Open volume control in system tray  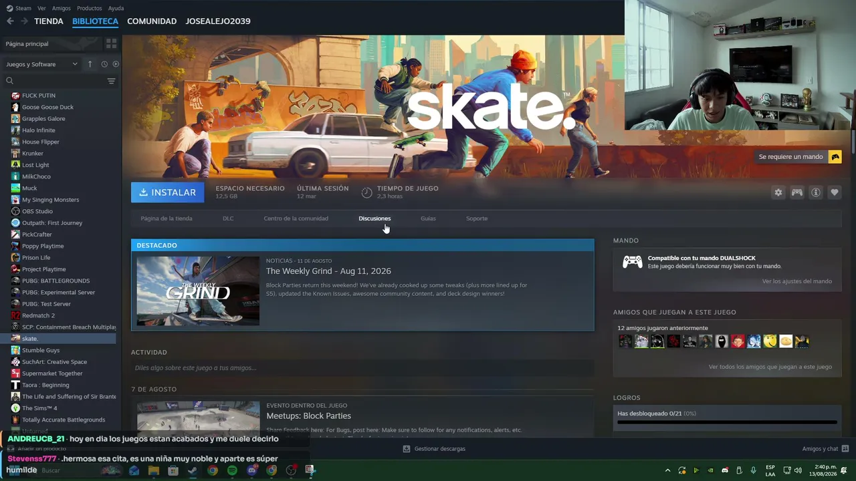tap(798, 470)
